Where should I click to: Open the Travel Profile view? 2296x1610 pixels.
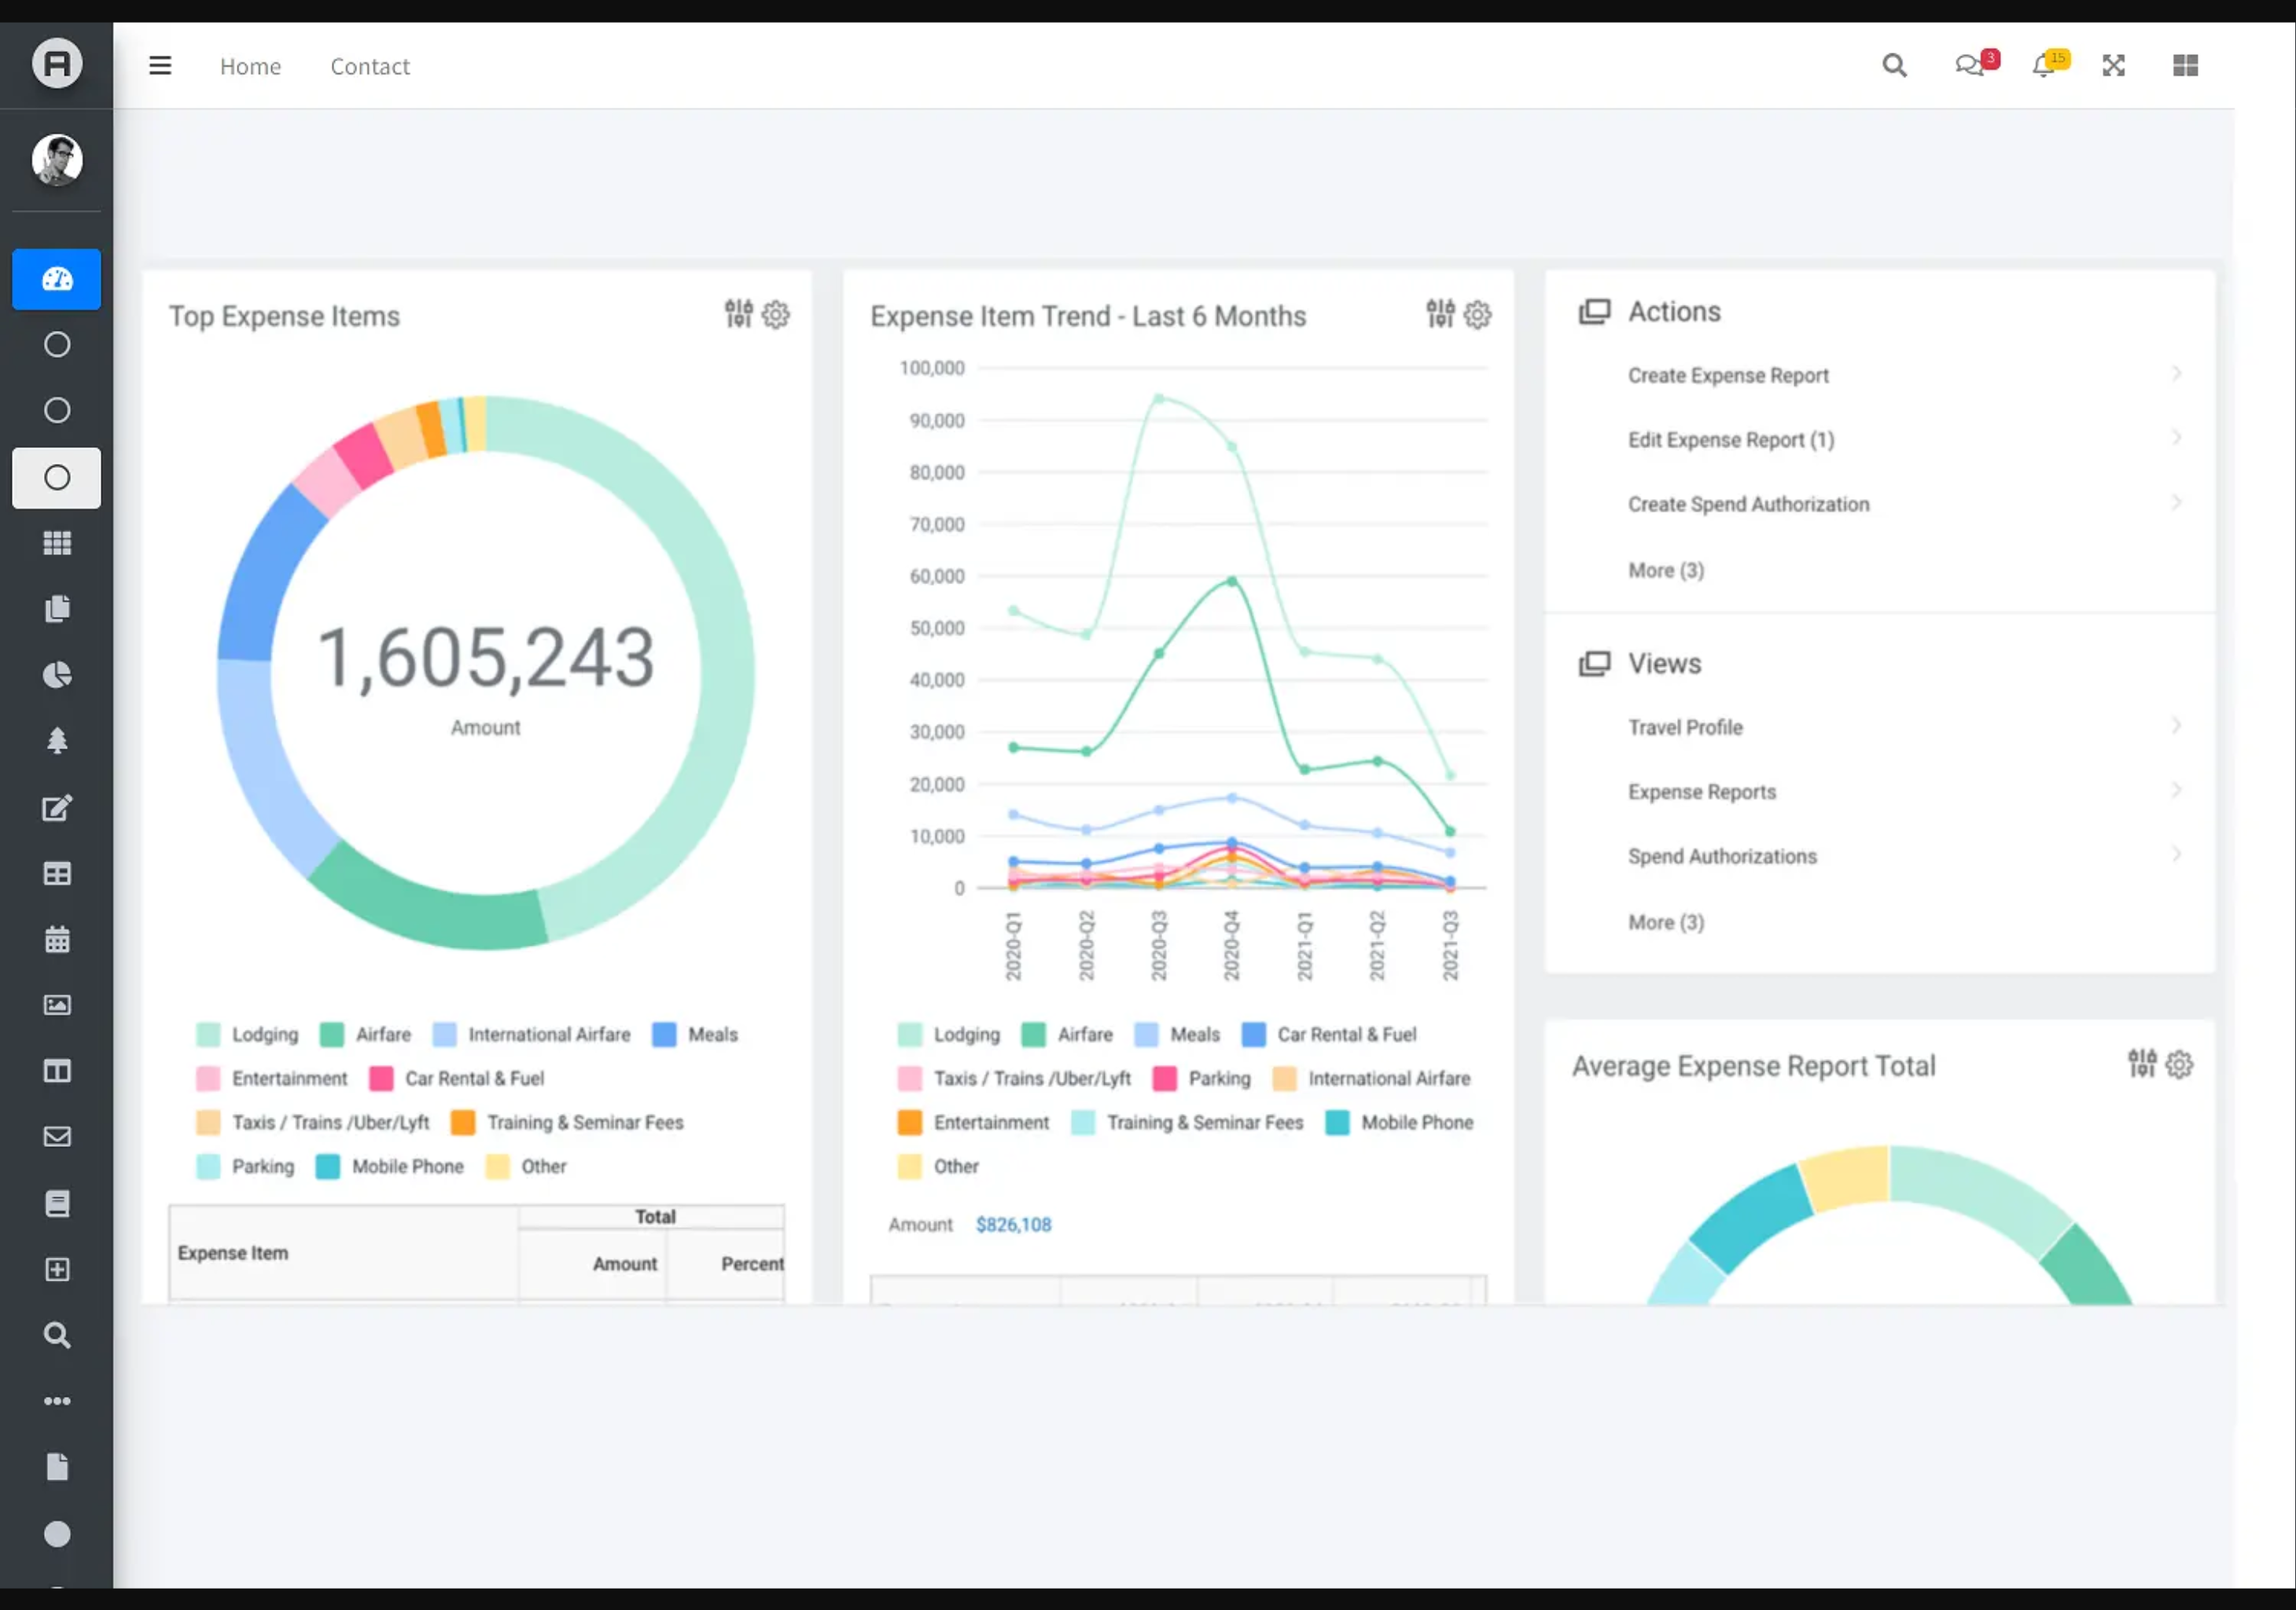click(x=1685, y=728)
